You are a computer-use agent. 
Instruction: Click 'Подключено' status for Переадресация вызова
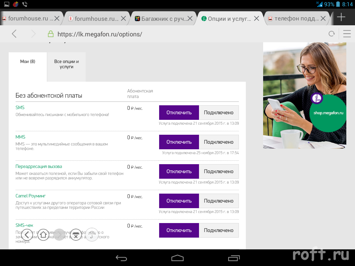point(218,171)
